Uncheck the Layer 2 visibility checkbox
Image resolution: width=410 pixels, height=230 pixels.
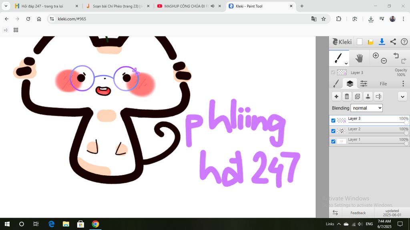click(333, 131)
